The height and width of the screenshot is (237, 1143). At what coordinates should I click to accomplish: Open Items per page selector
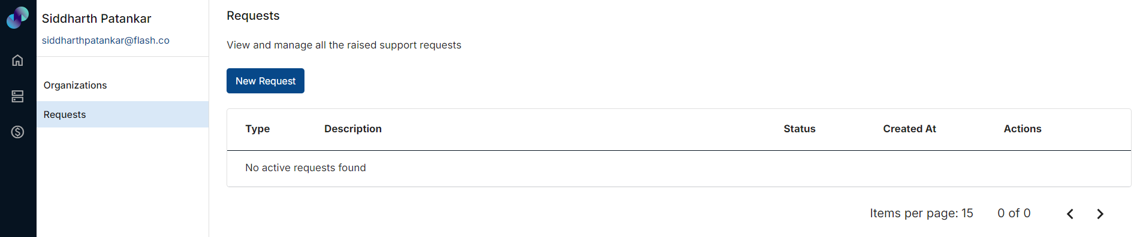[921, 214]
